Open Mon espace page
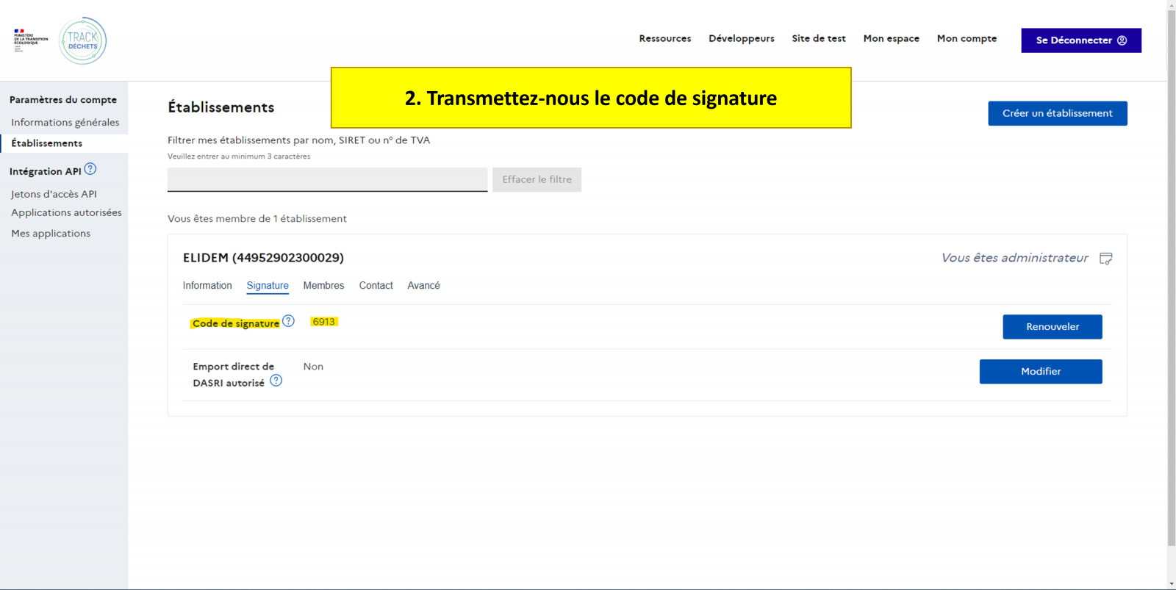1176x590 pixels. tap(891, 39)
